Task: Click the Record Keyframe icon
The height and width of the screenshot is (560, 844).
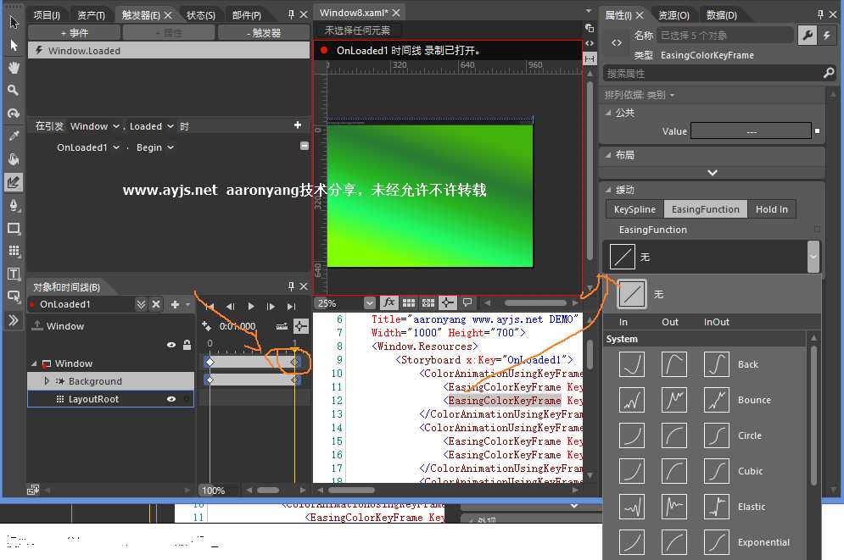Action: tap(206, 326)
